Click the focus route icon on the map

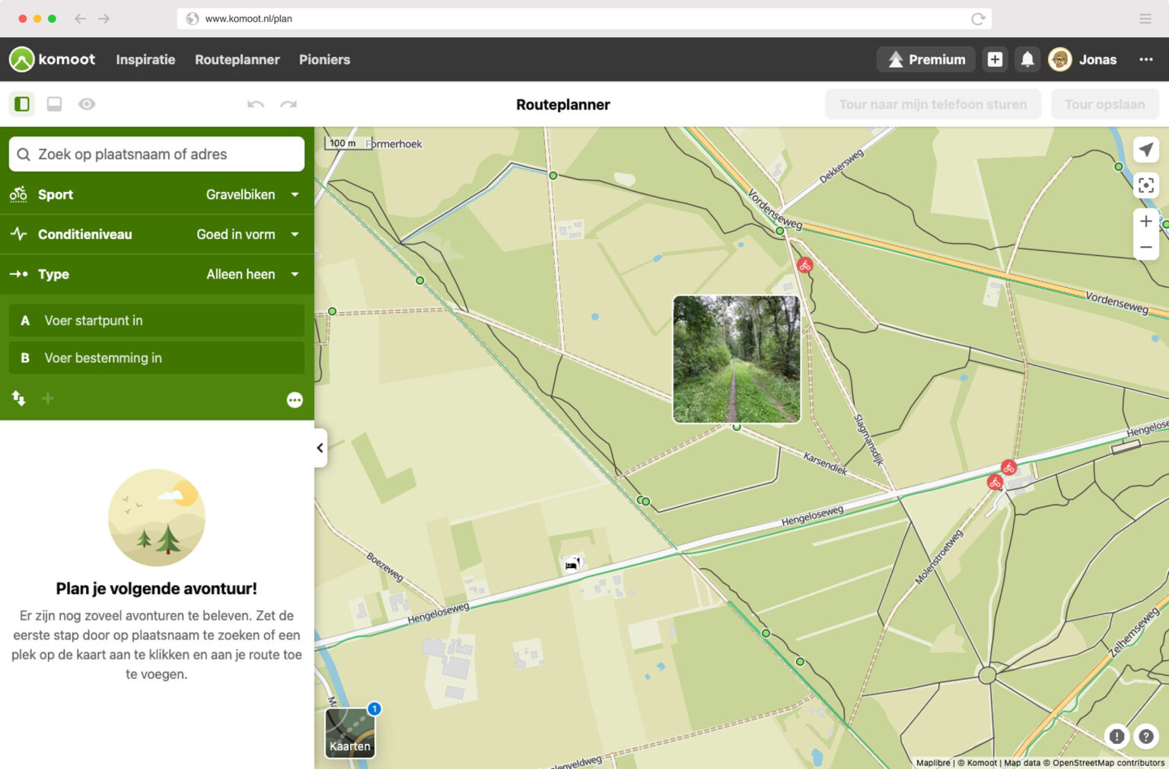click(x=1146, y=184)
